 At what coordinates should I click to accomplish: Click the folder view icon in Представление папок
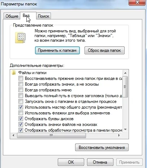pyautogui.click(x=20, y=37)
